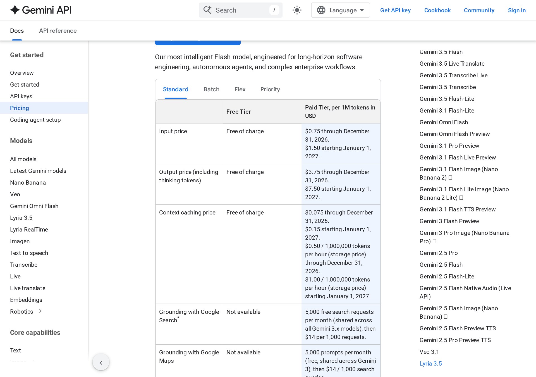Switch to the API reference tab
The image size is (536, 377).
58,31
